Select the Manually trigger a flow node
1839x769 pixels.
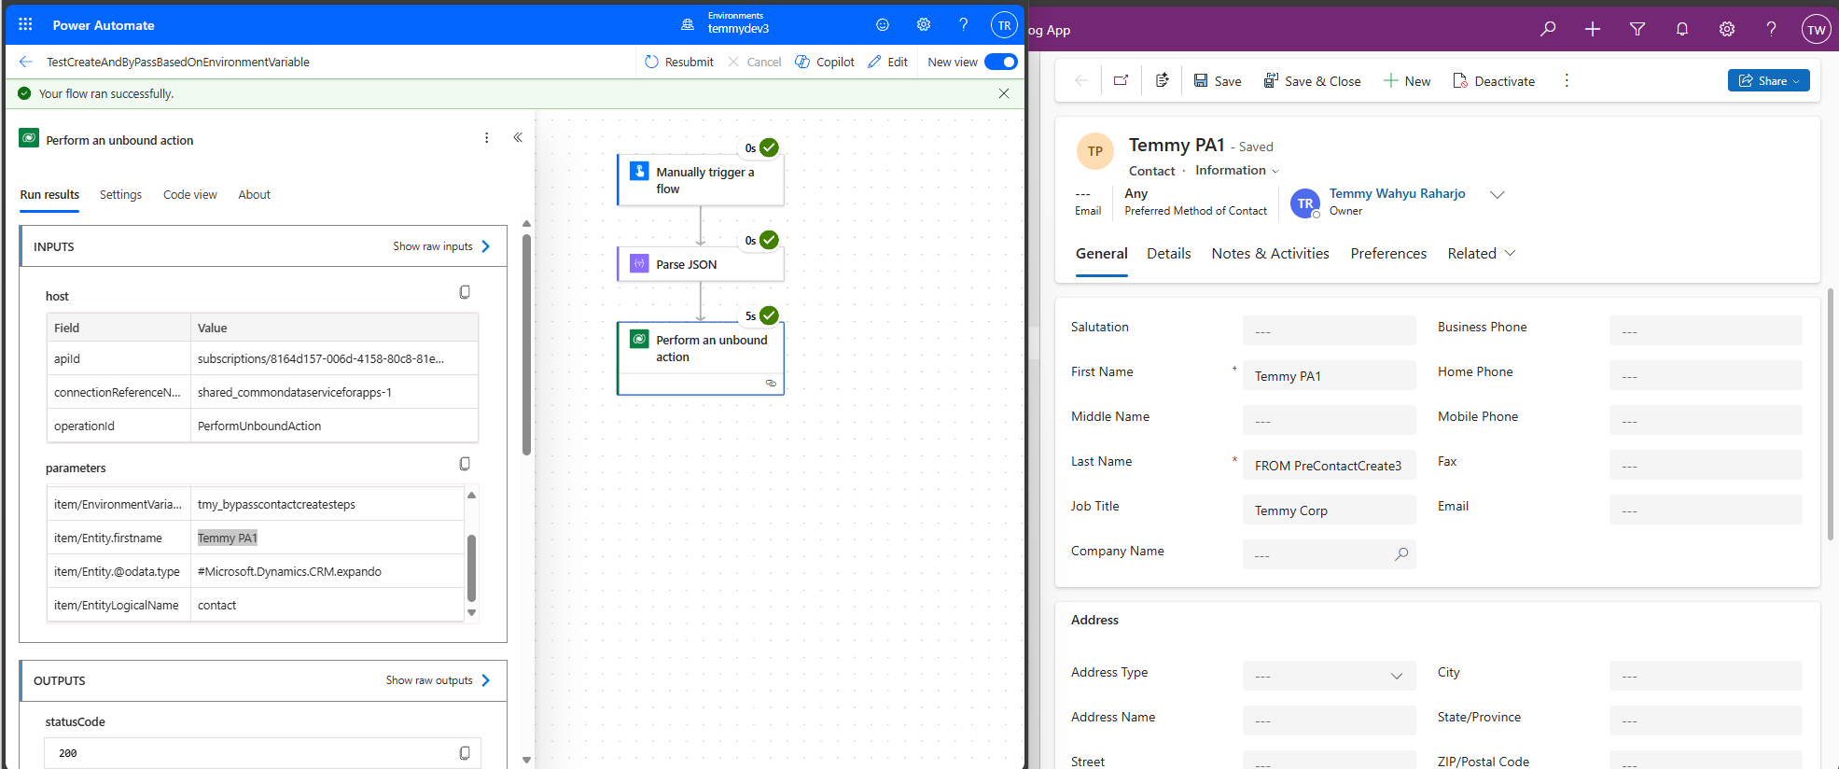[x=701, y=180]
